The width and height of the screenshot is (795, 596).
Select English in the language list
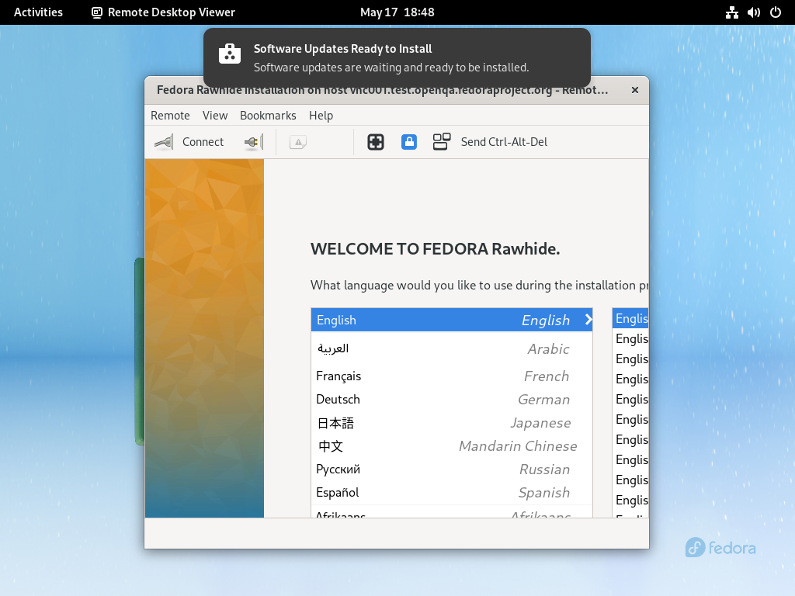[x=452, y=320]
